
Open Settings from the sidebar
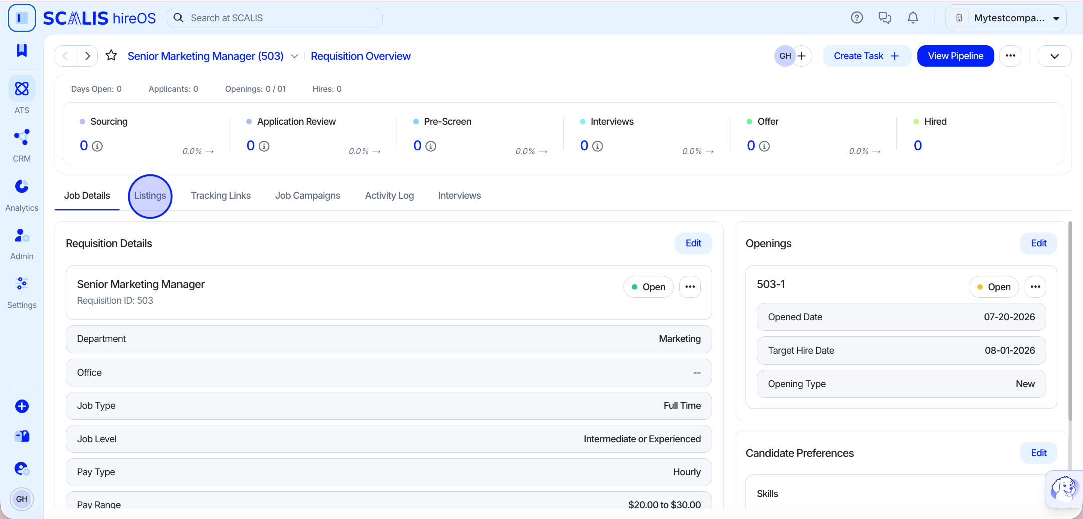22,292
